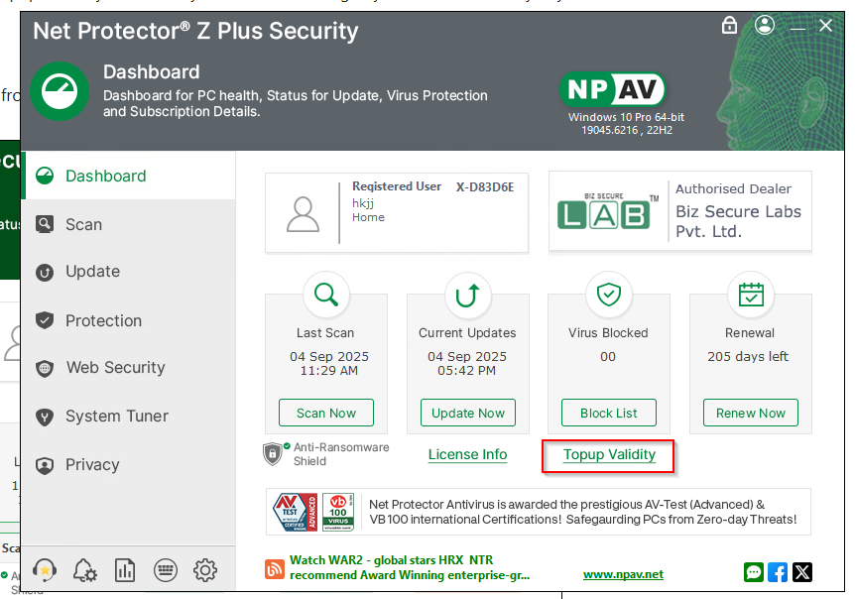Image resolution: width=855 pixels, height=599 pixels.
Task: Click the Anti-Ransomware Shield icon
Action: pyautogui.click(x=274, y=453)
